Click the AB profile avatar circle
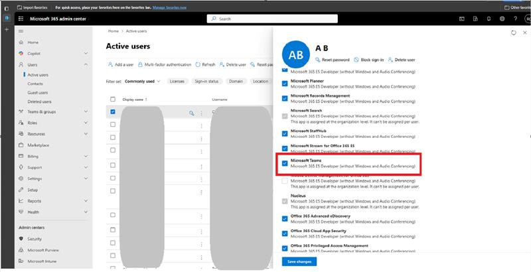This screenshot has width=531, height=272. pos(295,55)
